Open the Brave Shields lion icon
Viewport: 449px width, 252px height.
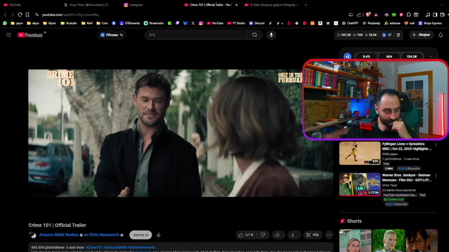point(368,15)
